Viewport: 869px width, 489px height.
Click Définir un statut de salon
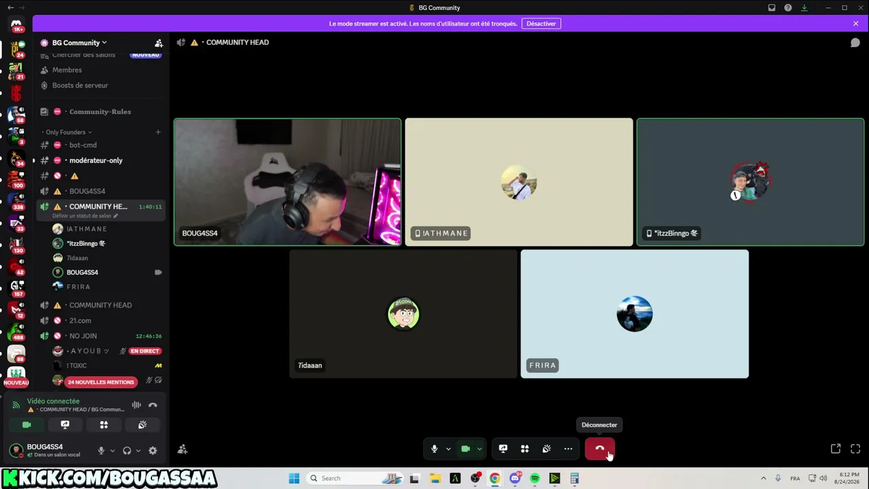click(85, 216)
